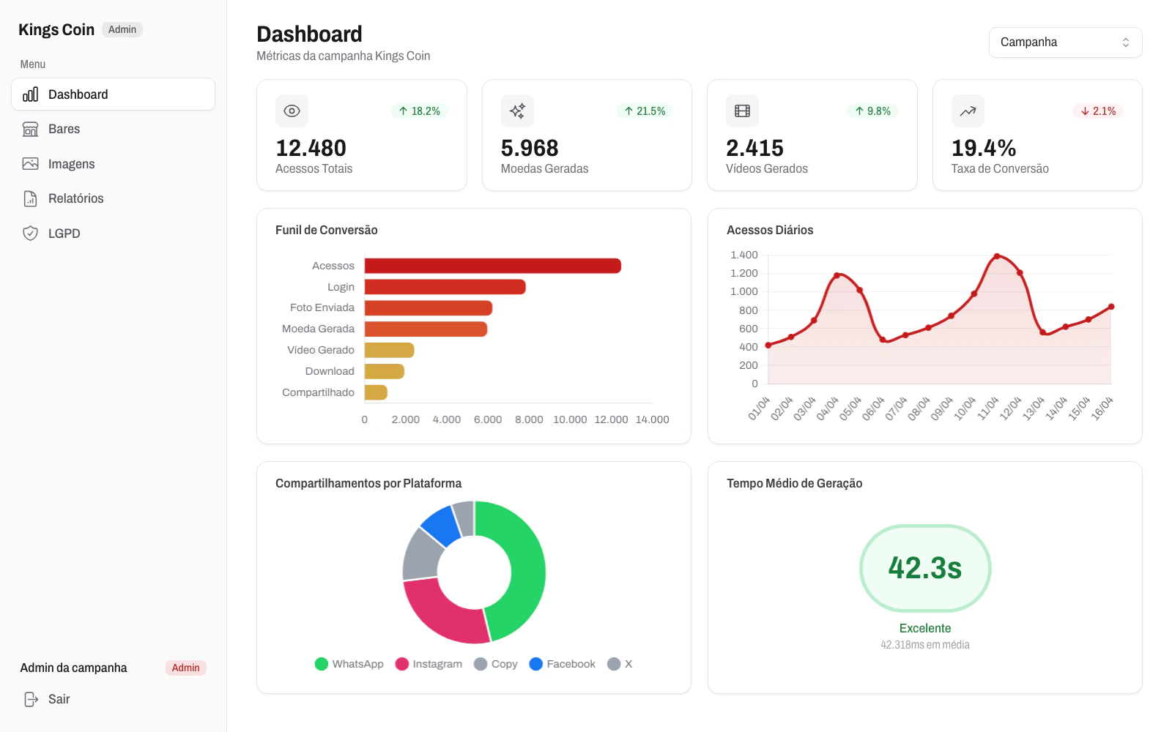Click the Admin badge beside Admin da campanha
The width and height of the screenshot is (1172, 732).
pos(186,668)
